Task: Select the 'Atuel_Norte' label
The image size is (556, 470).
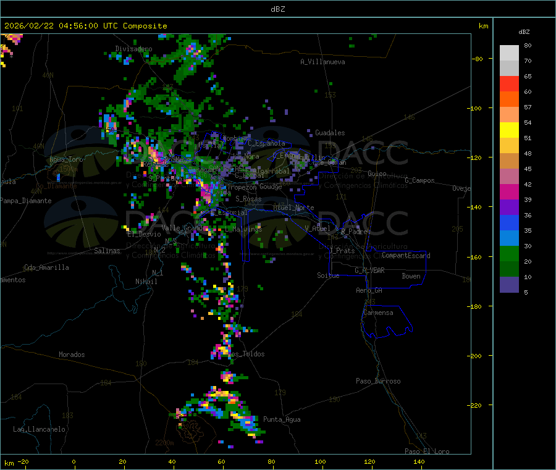Action: (x=293, y=208)
